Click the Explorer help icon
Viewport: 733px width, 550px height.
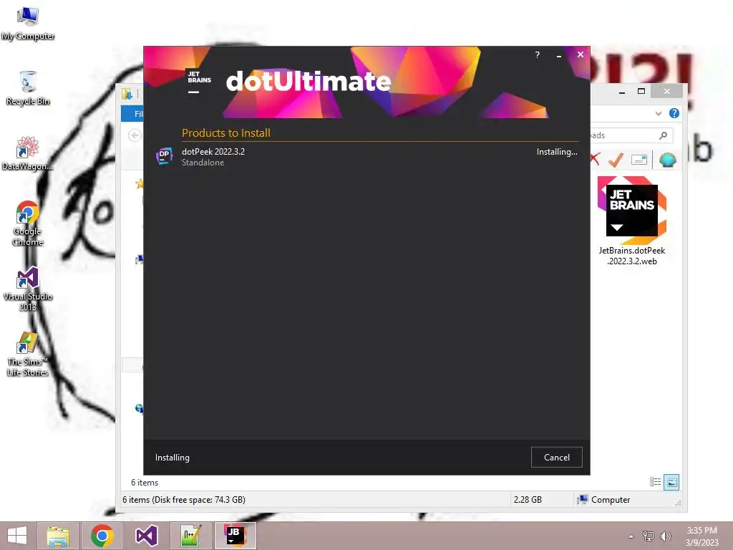[x=674, y=113]
